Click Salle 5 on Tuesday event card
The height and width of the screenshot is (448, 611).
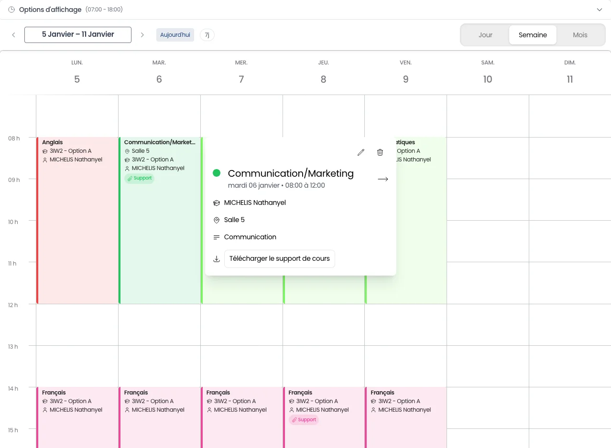(141, 151)
